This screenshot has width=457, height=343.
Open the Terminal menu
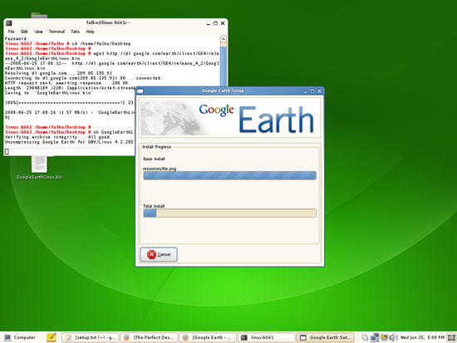click(x=57, y=32)
